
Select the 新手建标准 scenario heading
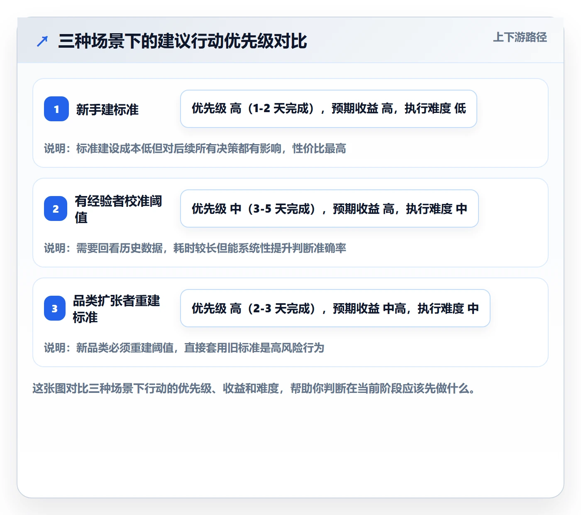coord(107,109)
